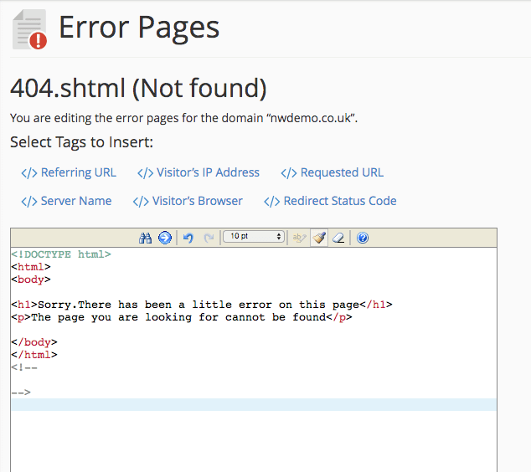Insert the Requested URL tag

point(333,172)
